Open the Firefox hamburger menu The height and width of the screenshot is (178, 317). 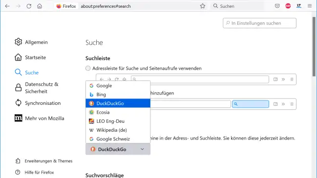(x=310, y=6)
